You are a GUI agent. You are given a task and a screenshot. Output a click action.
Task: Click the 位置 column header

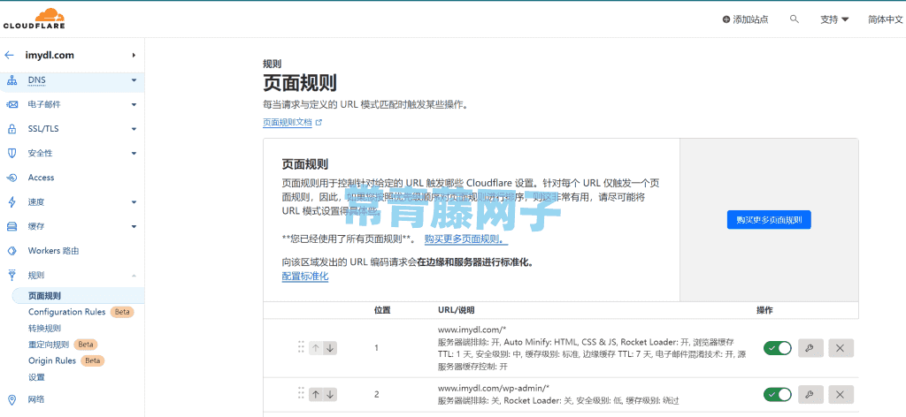pyautogui.click(x=382, y=310)
